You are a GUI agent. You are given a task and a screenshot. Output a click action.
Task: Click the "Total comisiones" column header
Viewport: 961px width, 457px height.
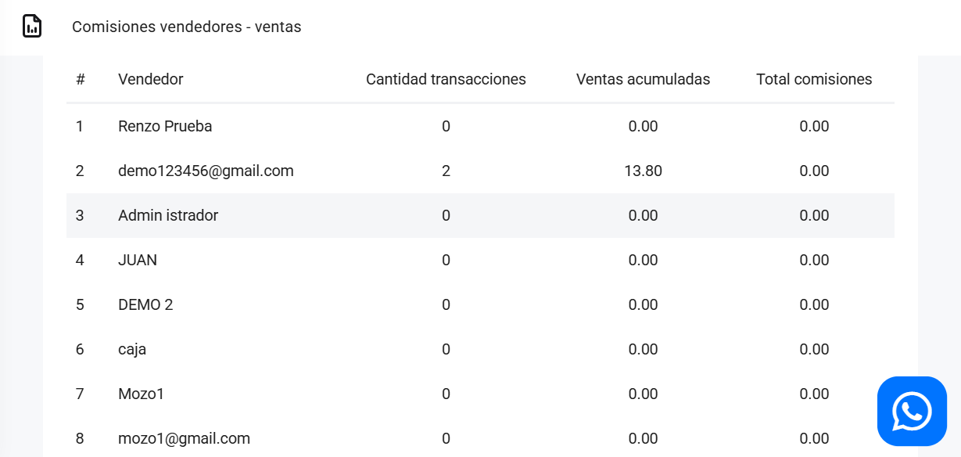point(814,79)
